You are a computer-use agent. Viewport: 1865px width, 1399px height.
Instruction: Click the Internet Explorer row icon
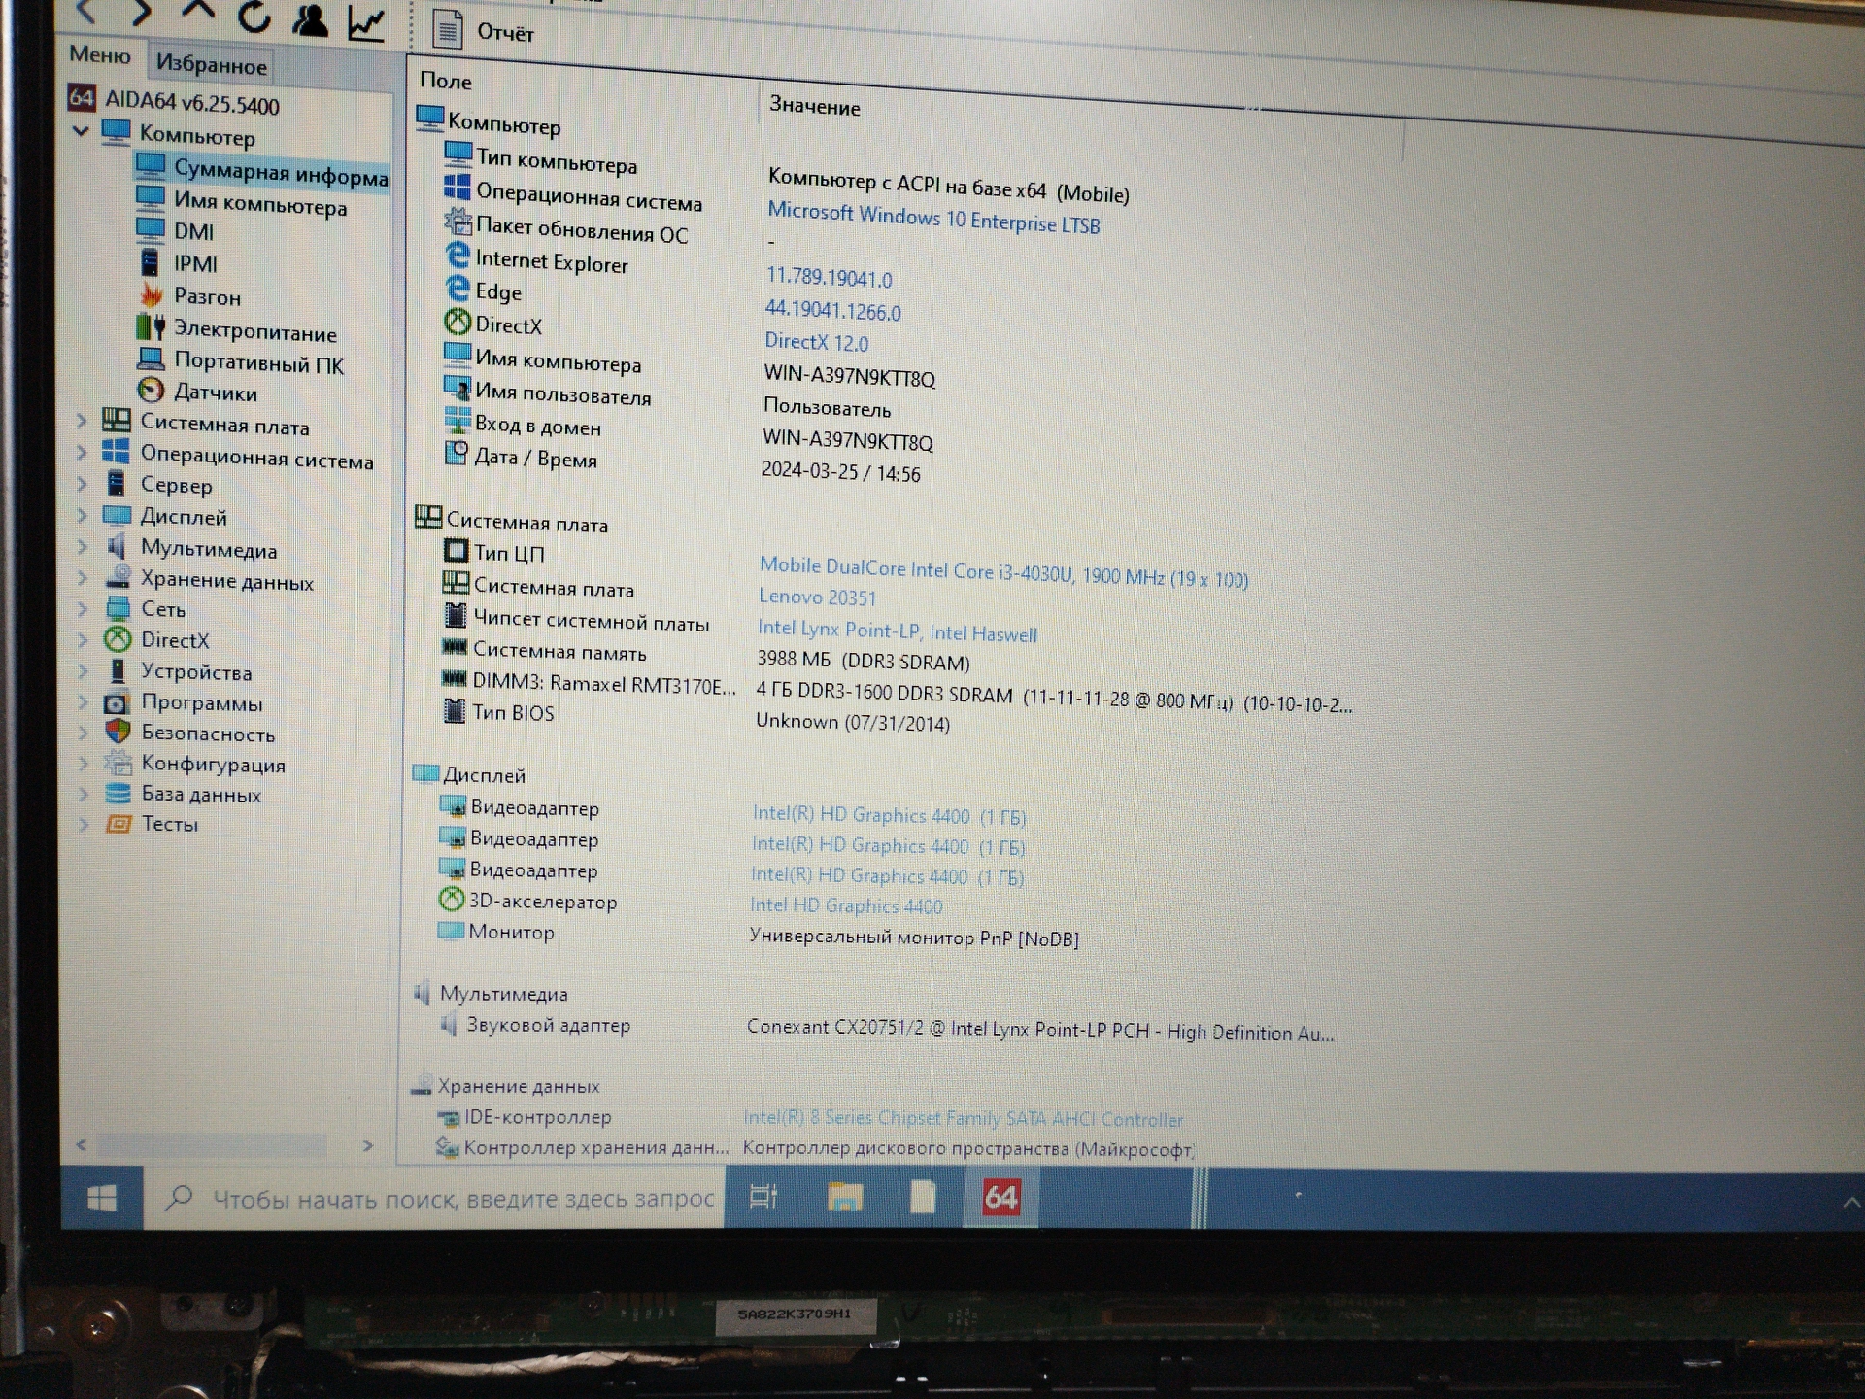pos(458,256)
